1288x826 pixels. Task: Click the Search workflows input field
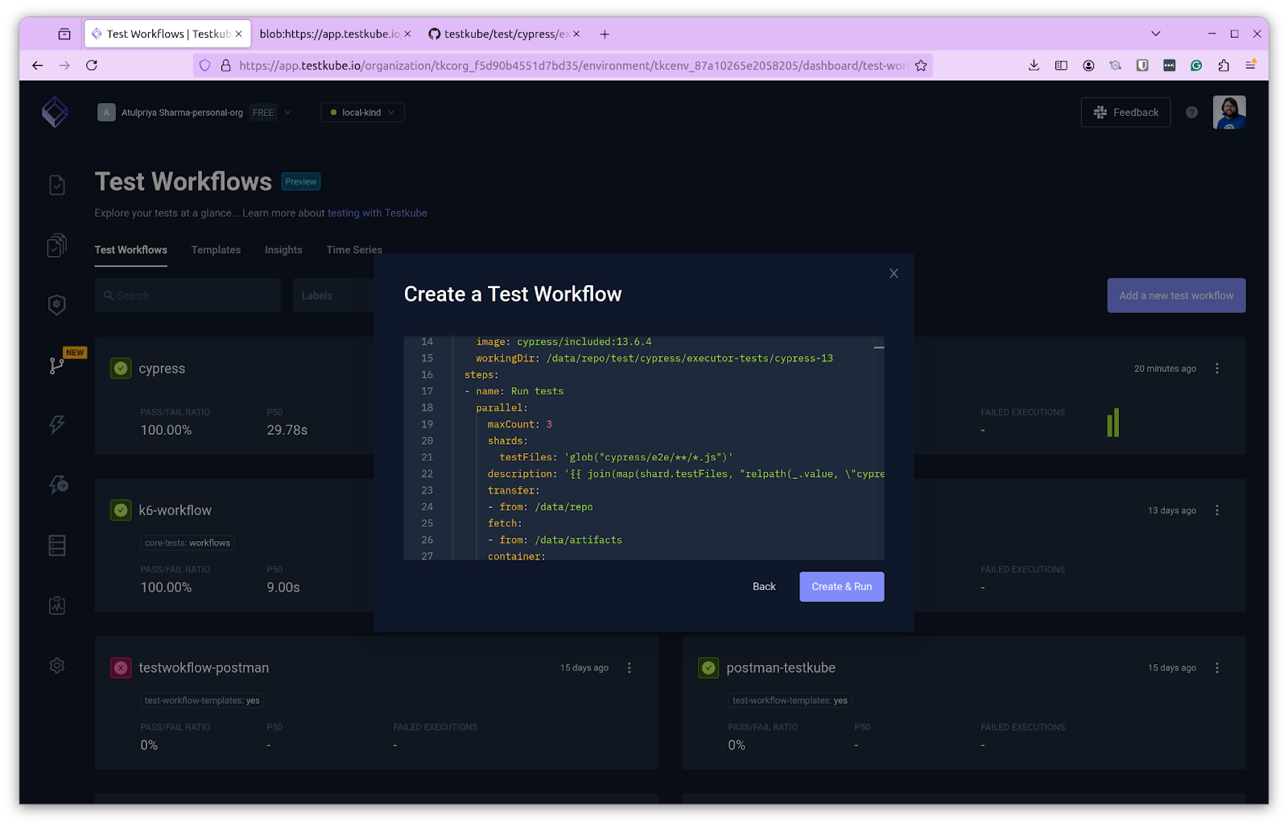pos(188,295)
